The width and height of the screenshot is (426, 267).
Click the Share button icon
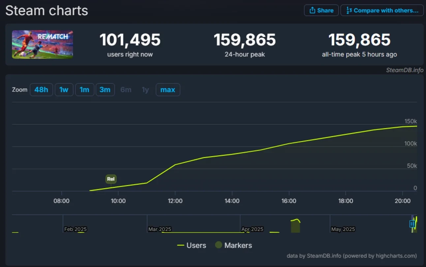(x=312, y=11)
